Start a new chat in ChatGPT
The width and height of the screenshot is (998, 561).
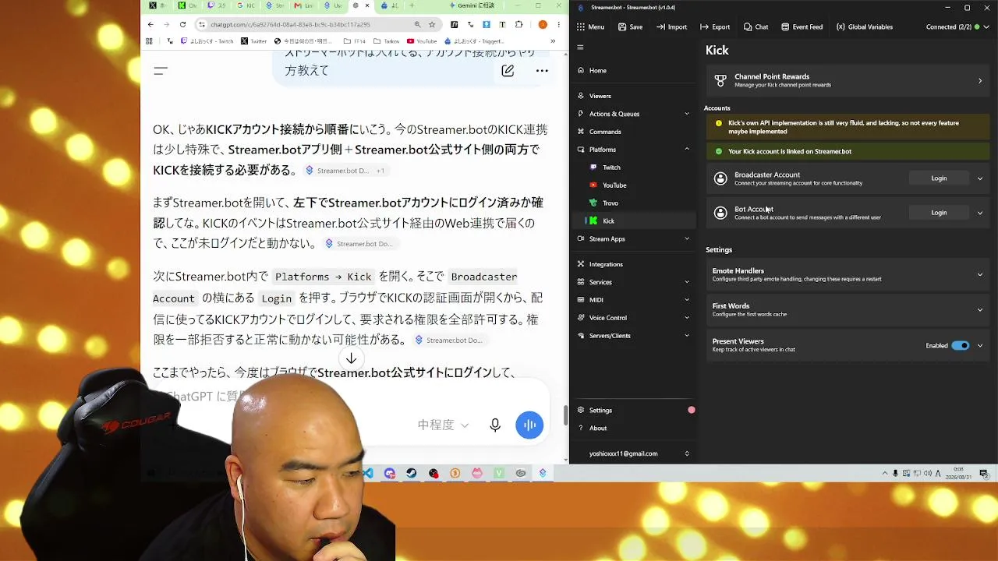[x=508, y=71]
